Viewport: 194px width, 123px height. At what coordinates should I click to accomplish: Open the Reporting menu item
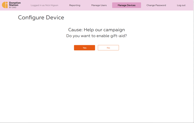(x=75, y=5)
